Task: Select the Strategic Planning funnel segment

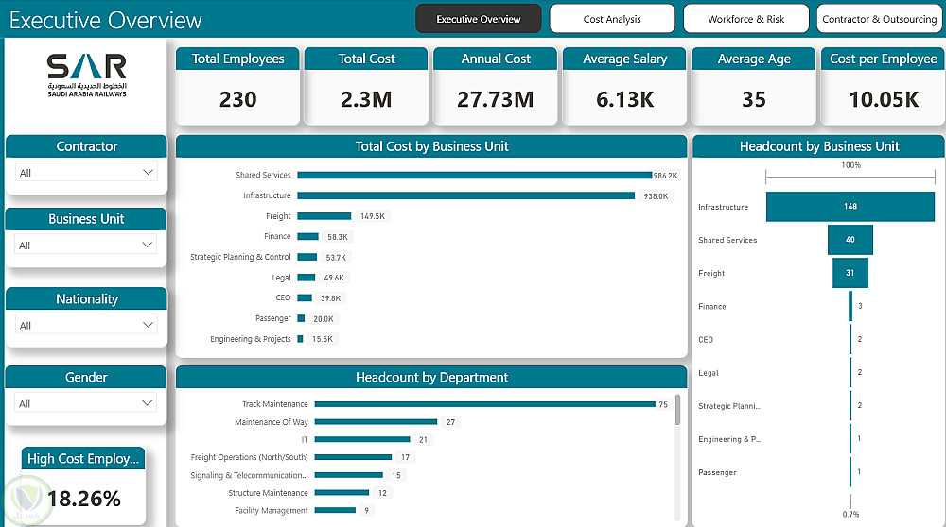Action: click(850, 405)
